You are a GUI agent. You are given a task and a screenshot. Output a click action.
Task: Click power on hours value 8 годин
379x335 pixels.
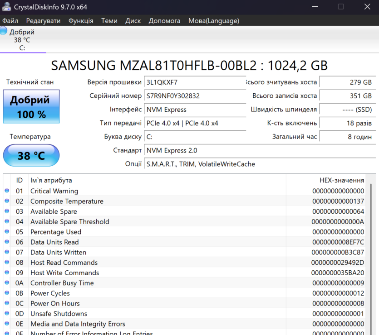[x=348, y=137]
